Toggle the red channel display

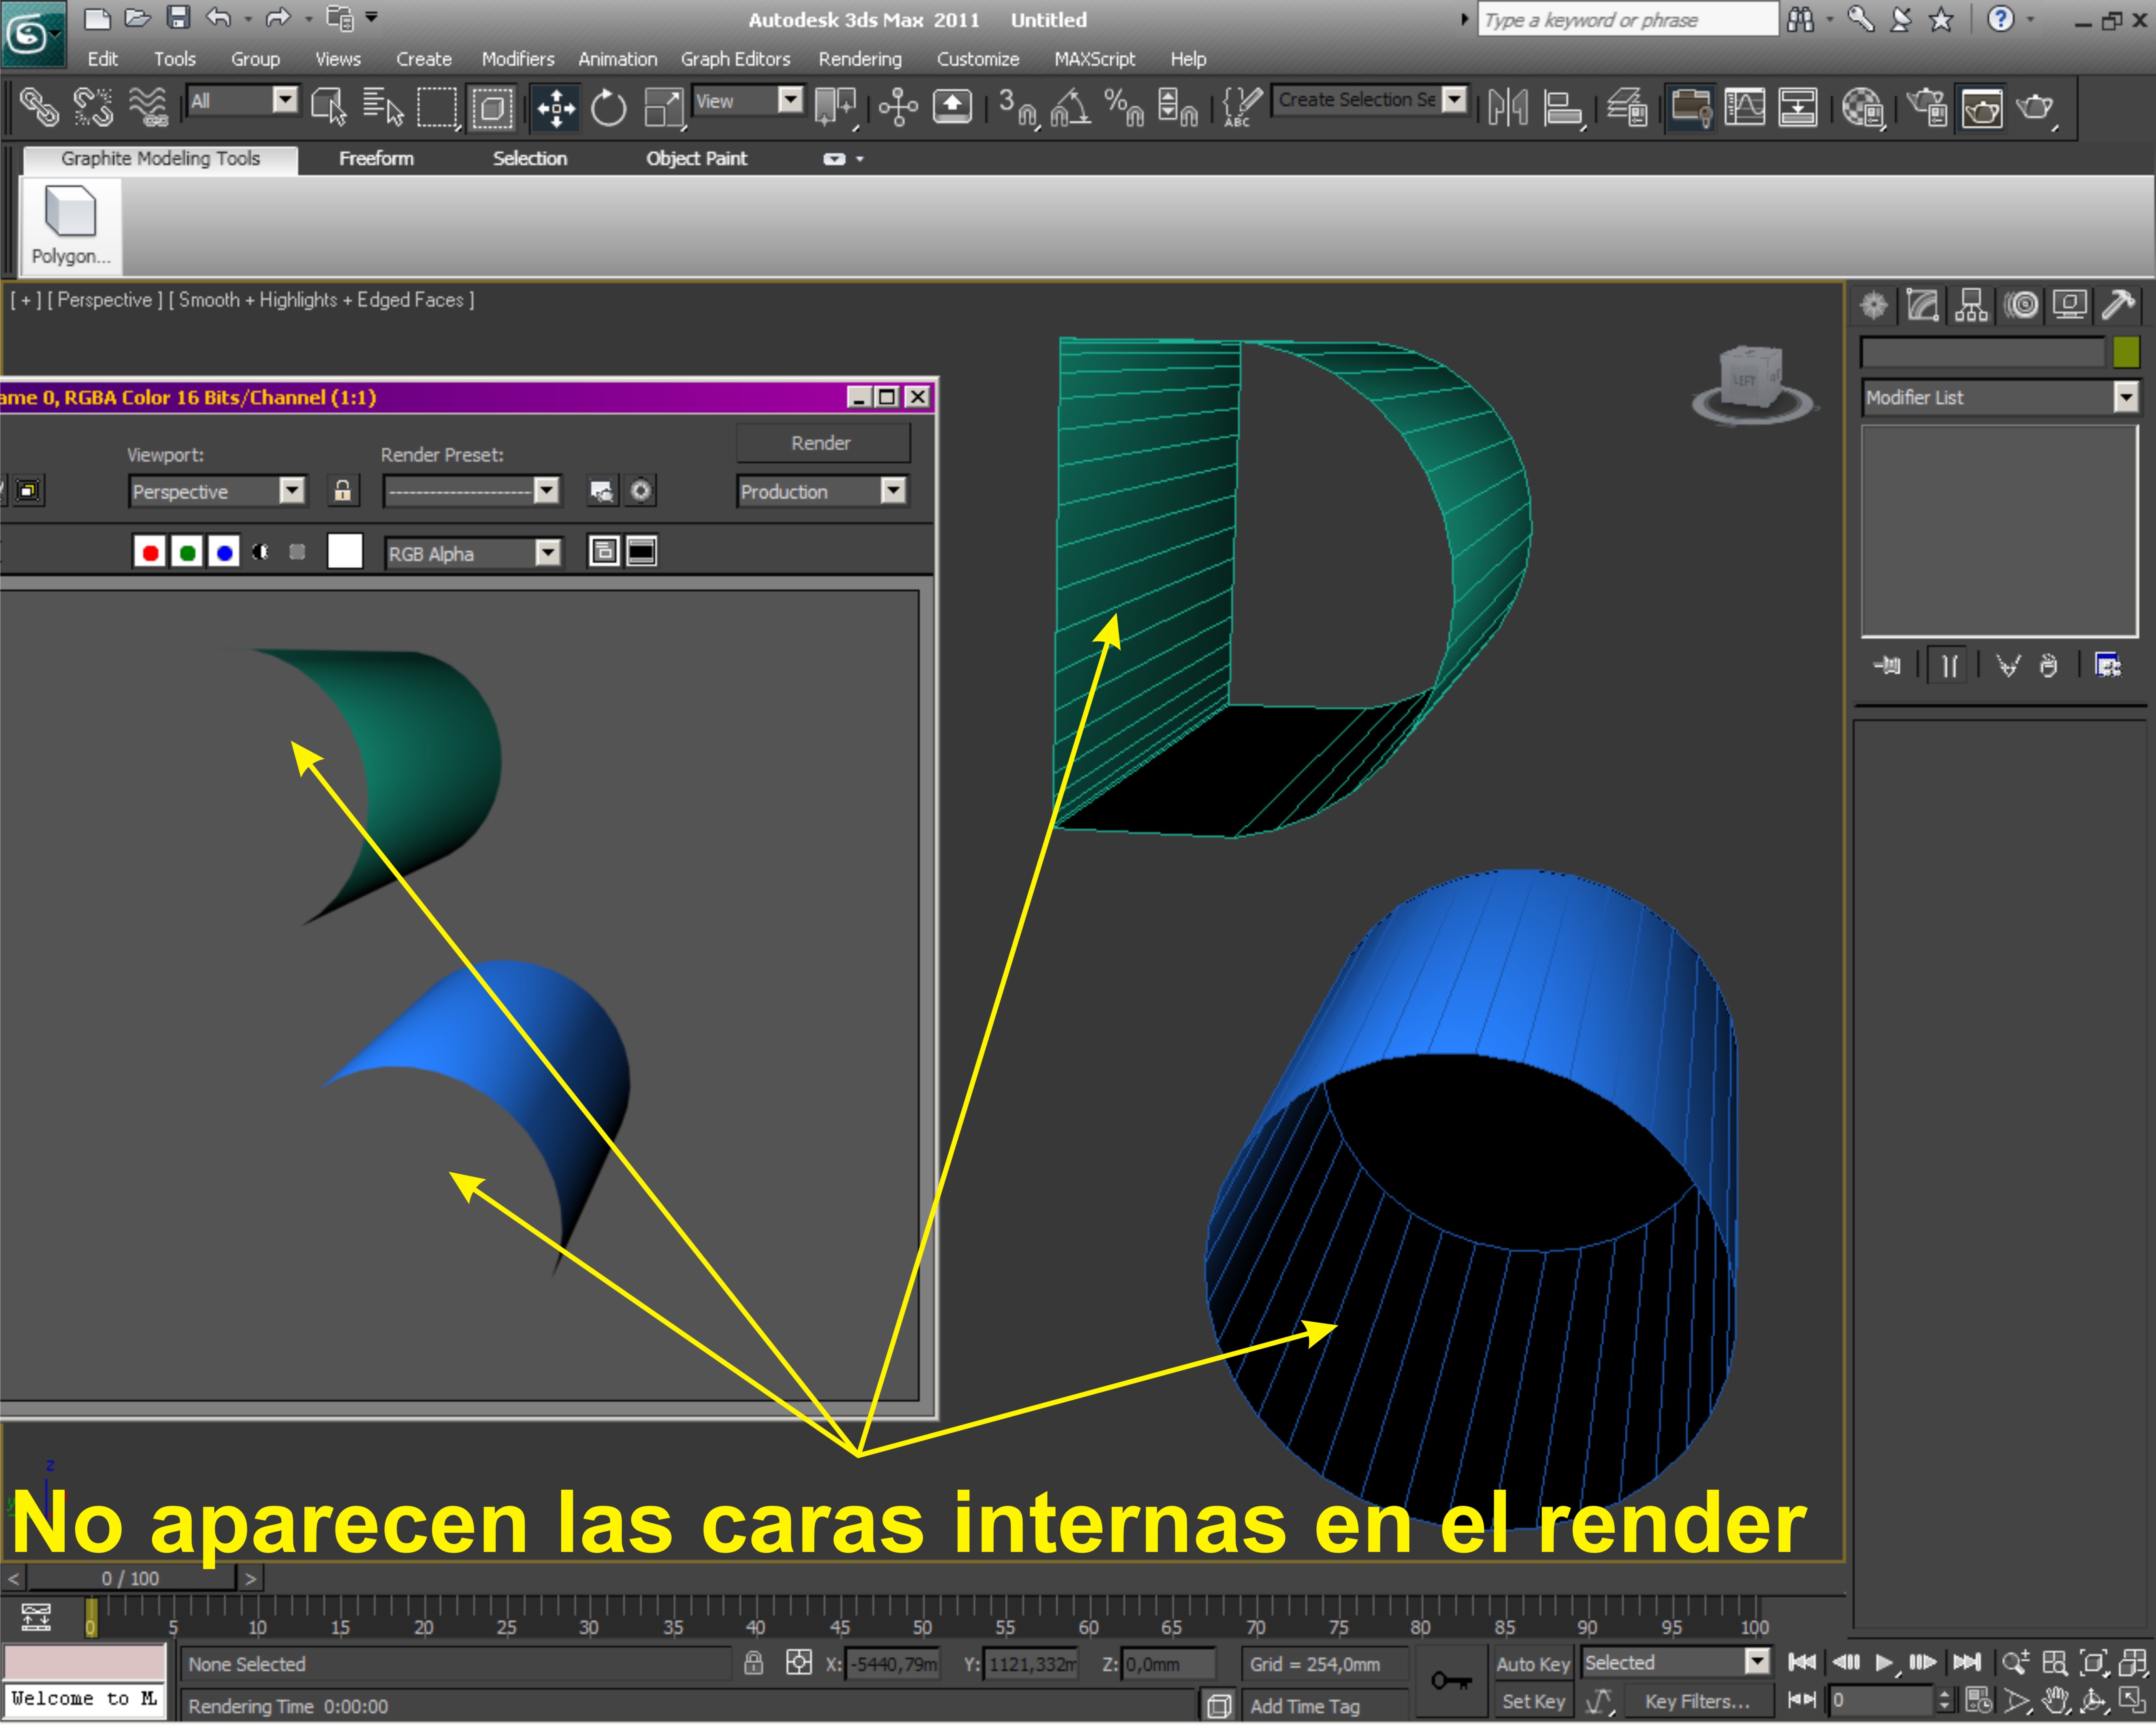point(150,552)
